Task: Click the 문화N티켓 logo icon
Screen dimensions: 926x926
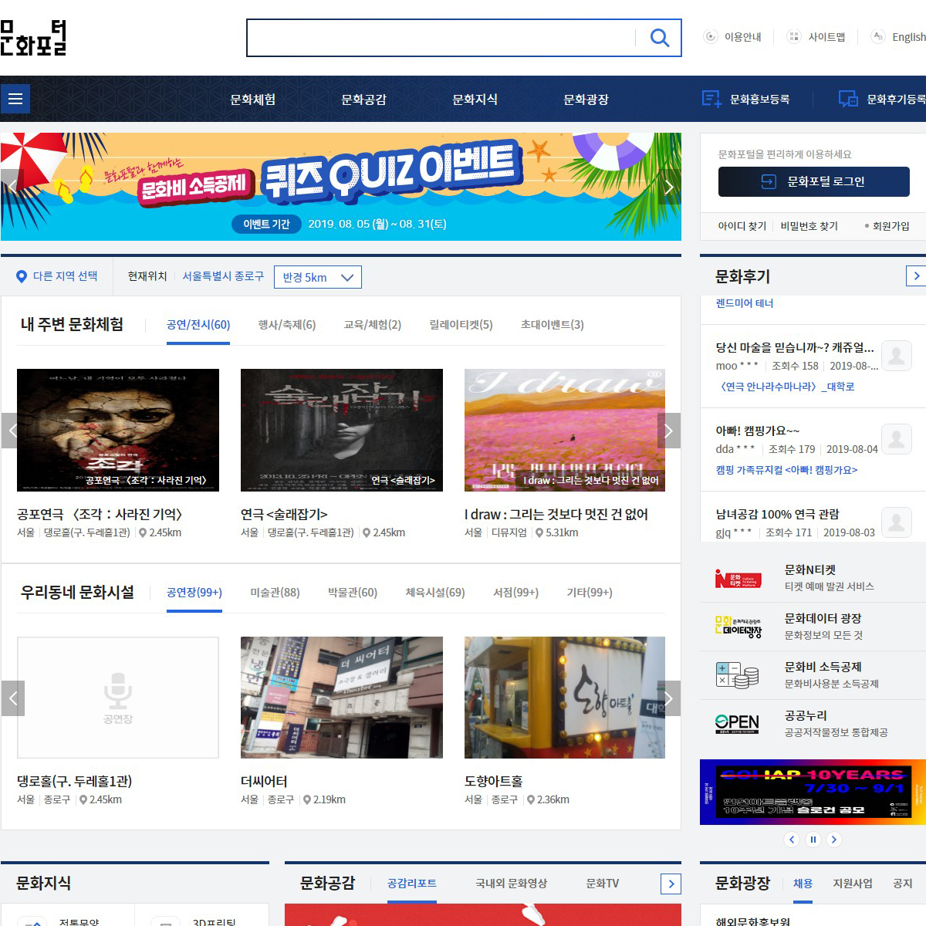Action: pyautogui.click(x=738, y=578)
